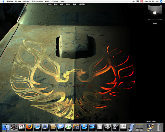Launch iMovie clapperboard icon
This screenshot has width=165, height=132.
pos(92,127)
